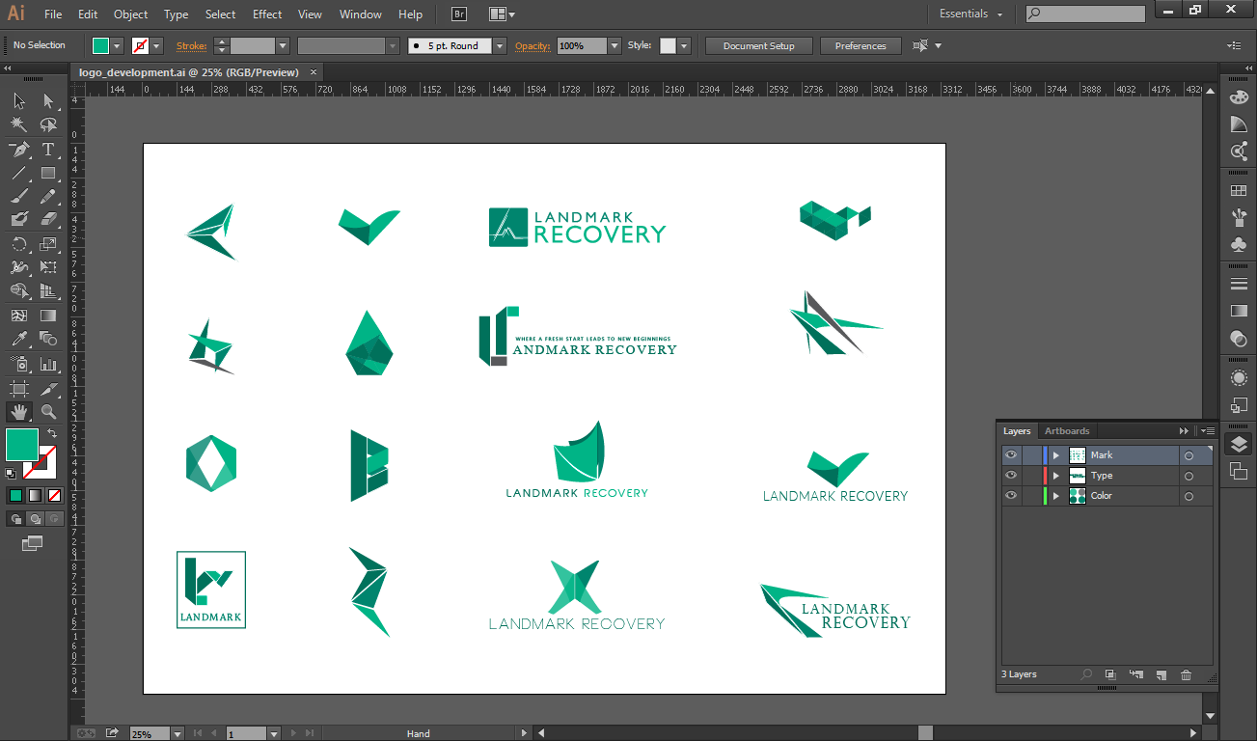
Task: Select the Type tool
Action: 47,150
